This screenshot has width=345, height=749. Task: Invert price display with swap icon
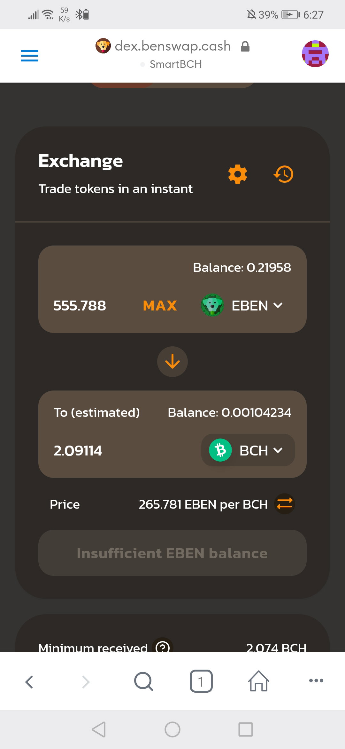[284, 504]
